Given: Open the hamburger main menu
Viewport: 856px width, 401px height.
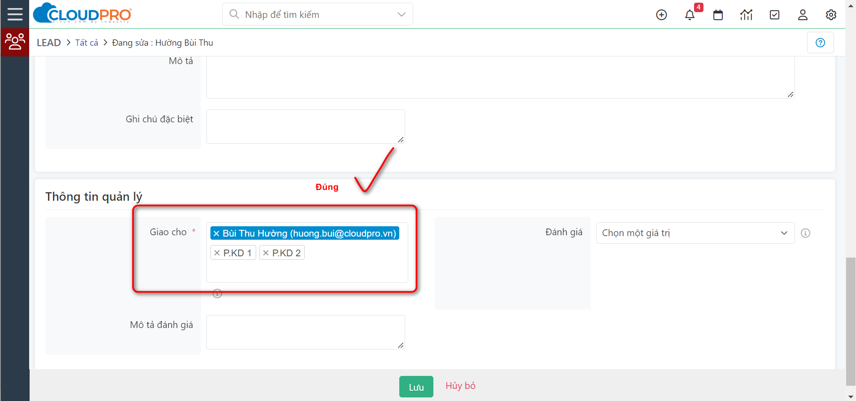Looking at the screenshot, I should click(15, 14).
